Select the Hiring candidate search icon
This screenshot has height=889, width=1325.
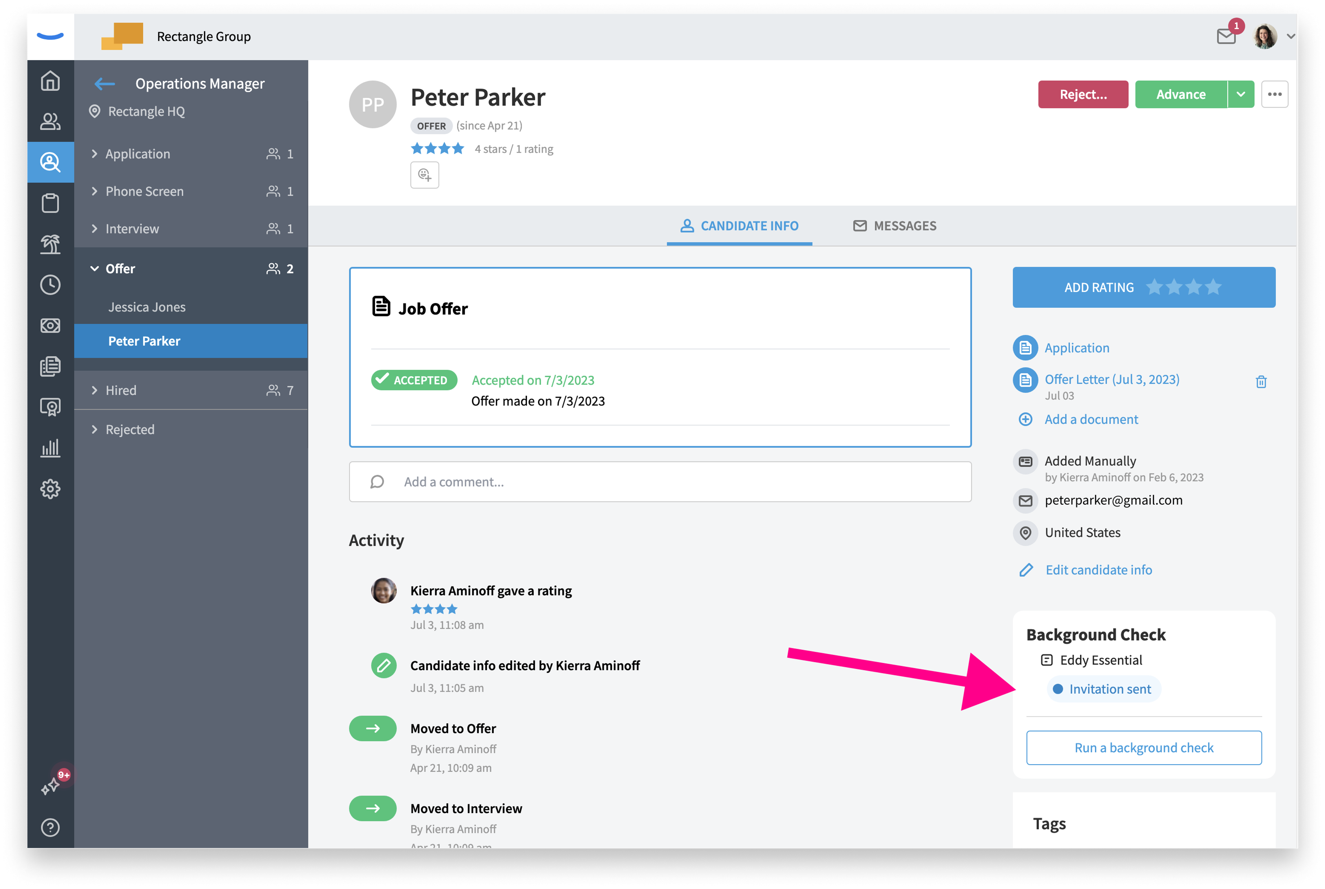point(50,162)
